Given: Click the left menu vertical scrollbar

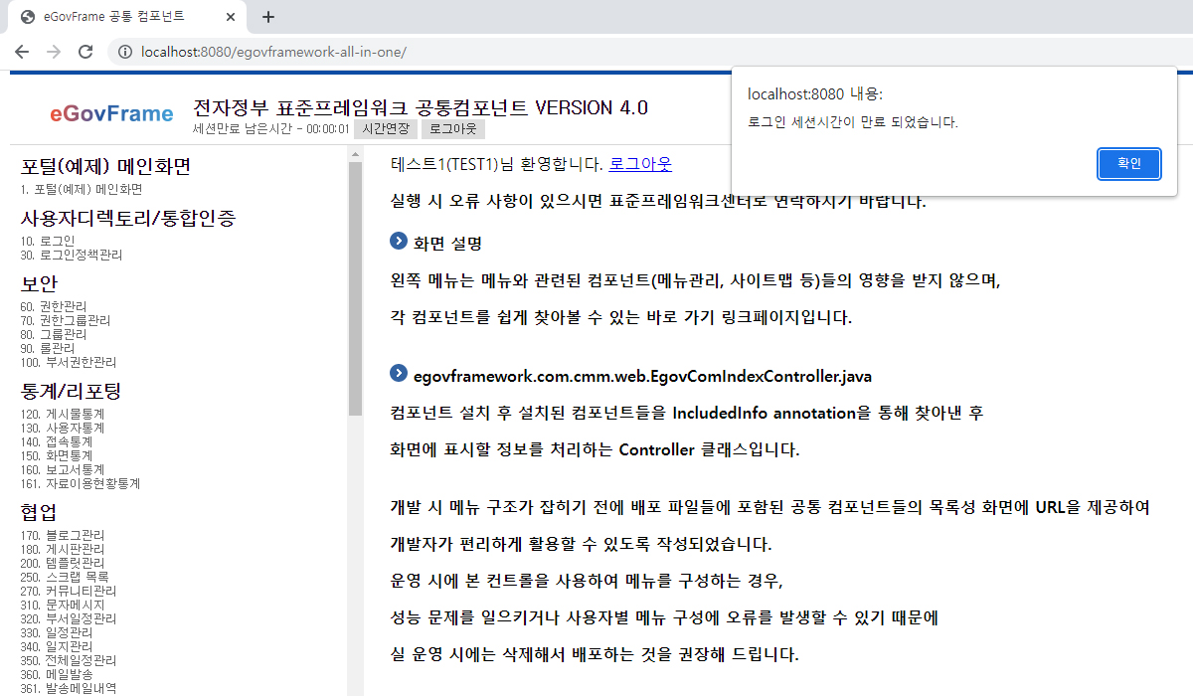Looking at the screenshot, I should click(x=355, y=288).
